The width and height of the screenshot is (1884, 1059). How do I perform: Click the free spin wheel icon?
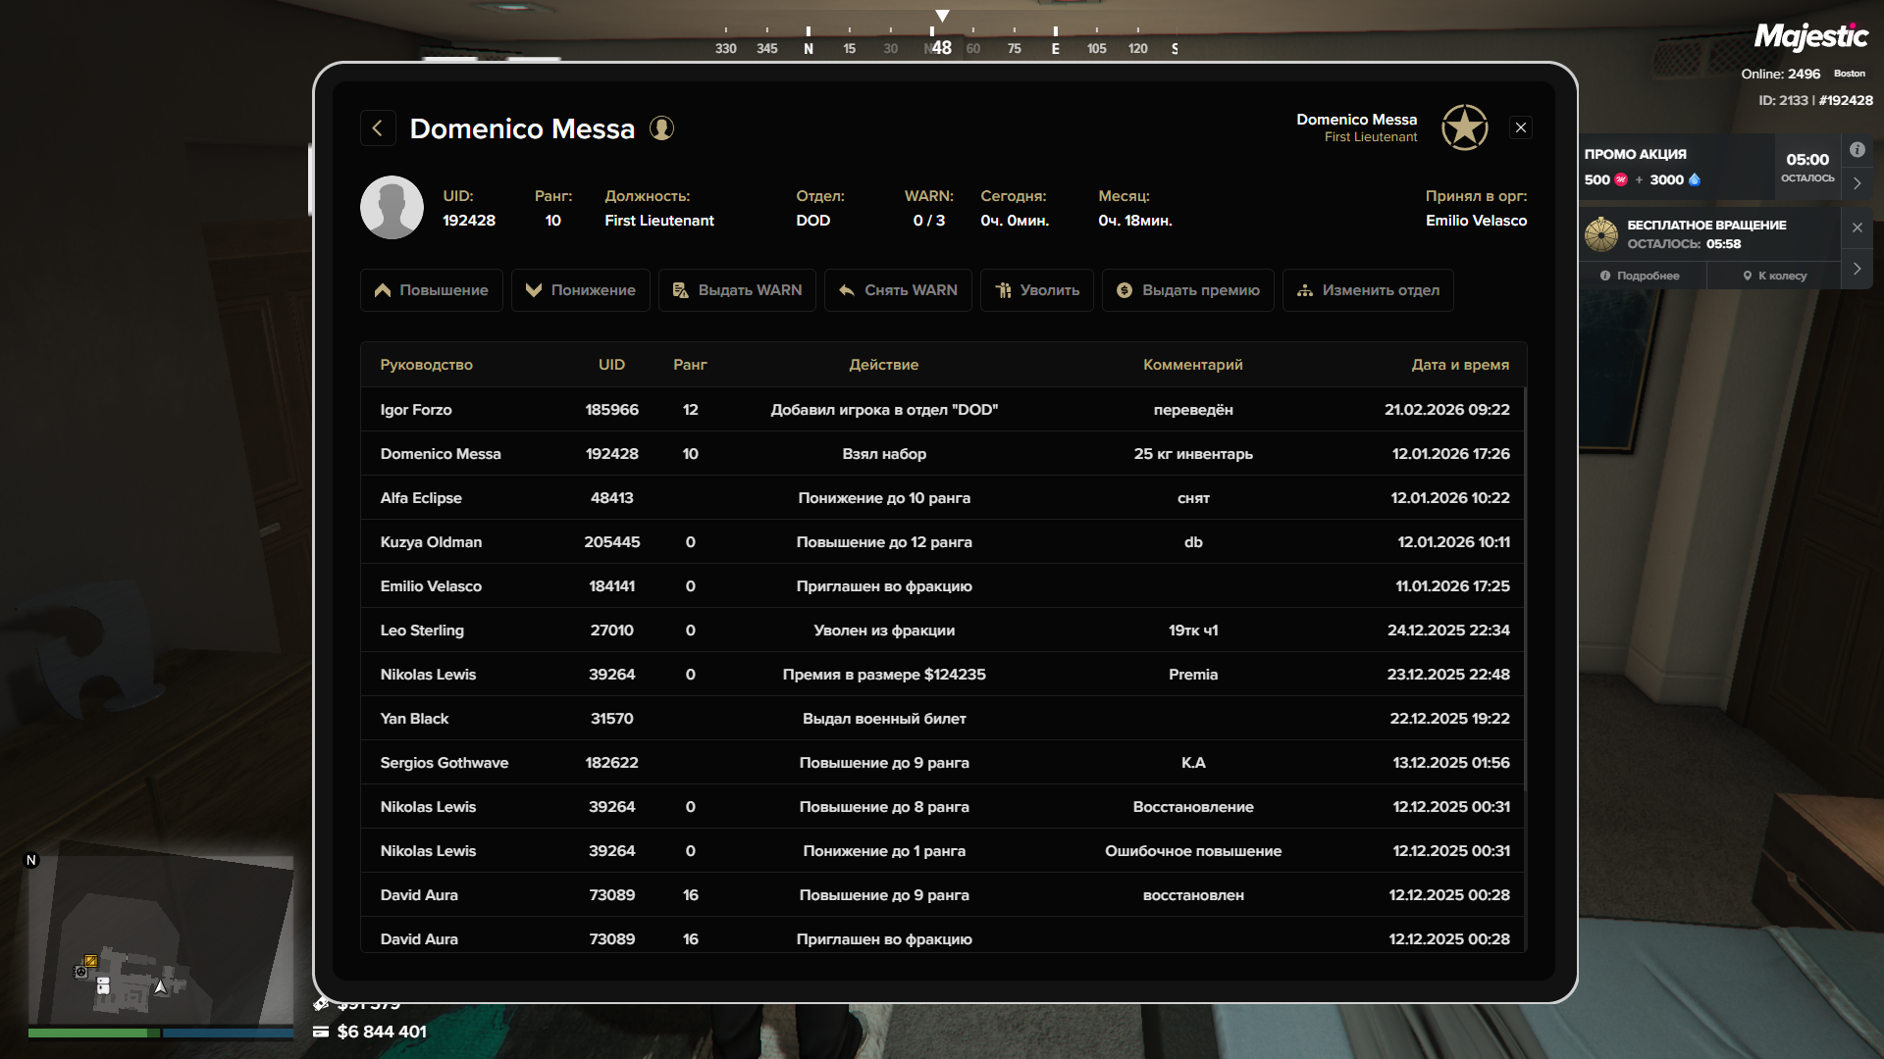(x=1601, y=234)
